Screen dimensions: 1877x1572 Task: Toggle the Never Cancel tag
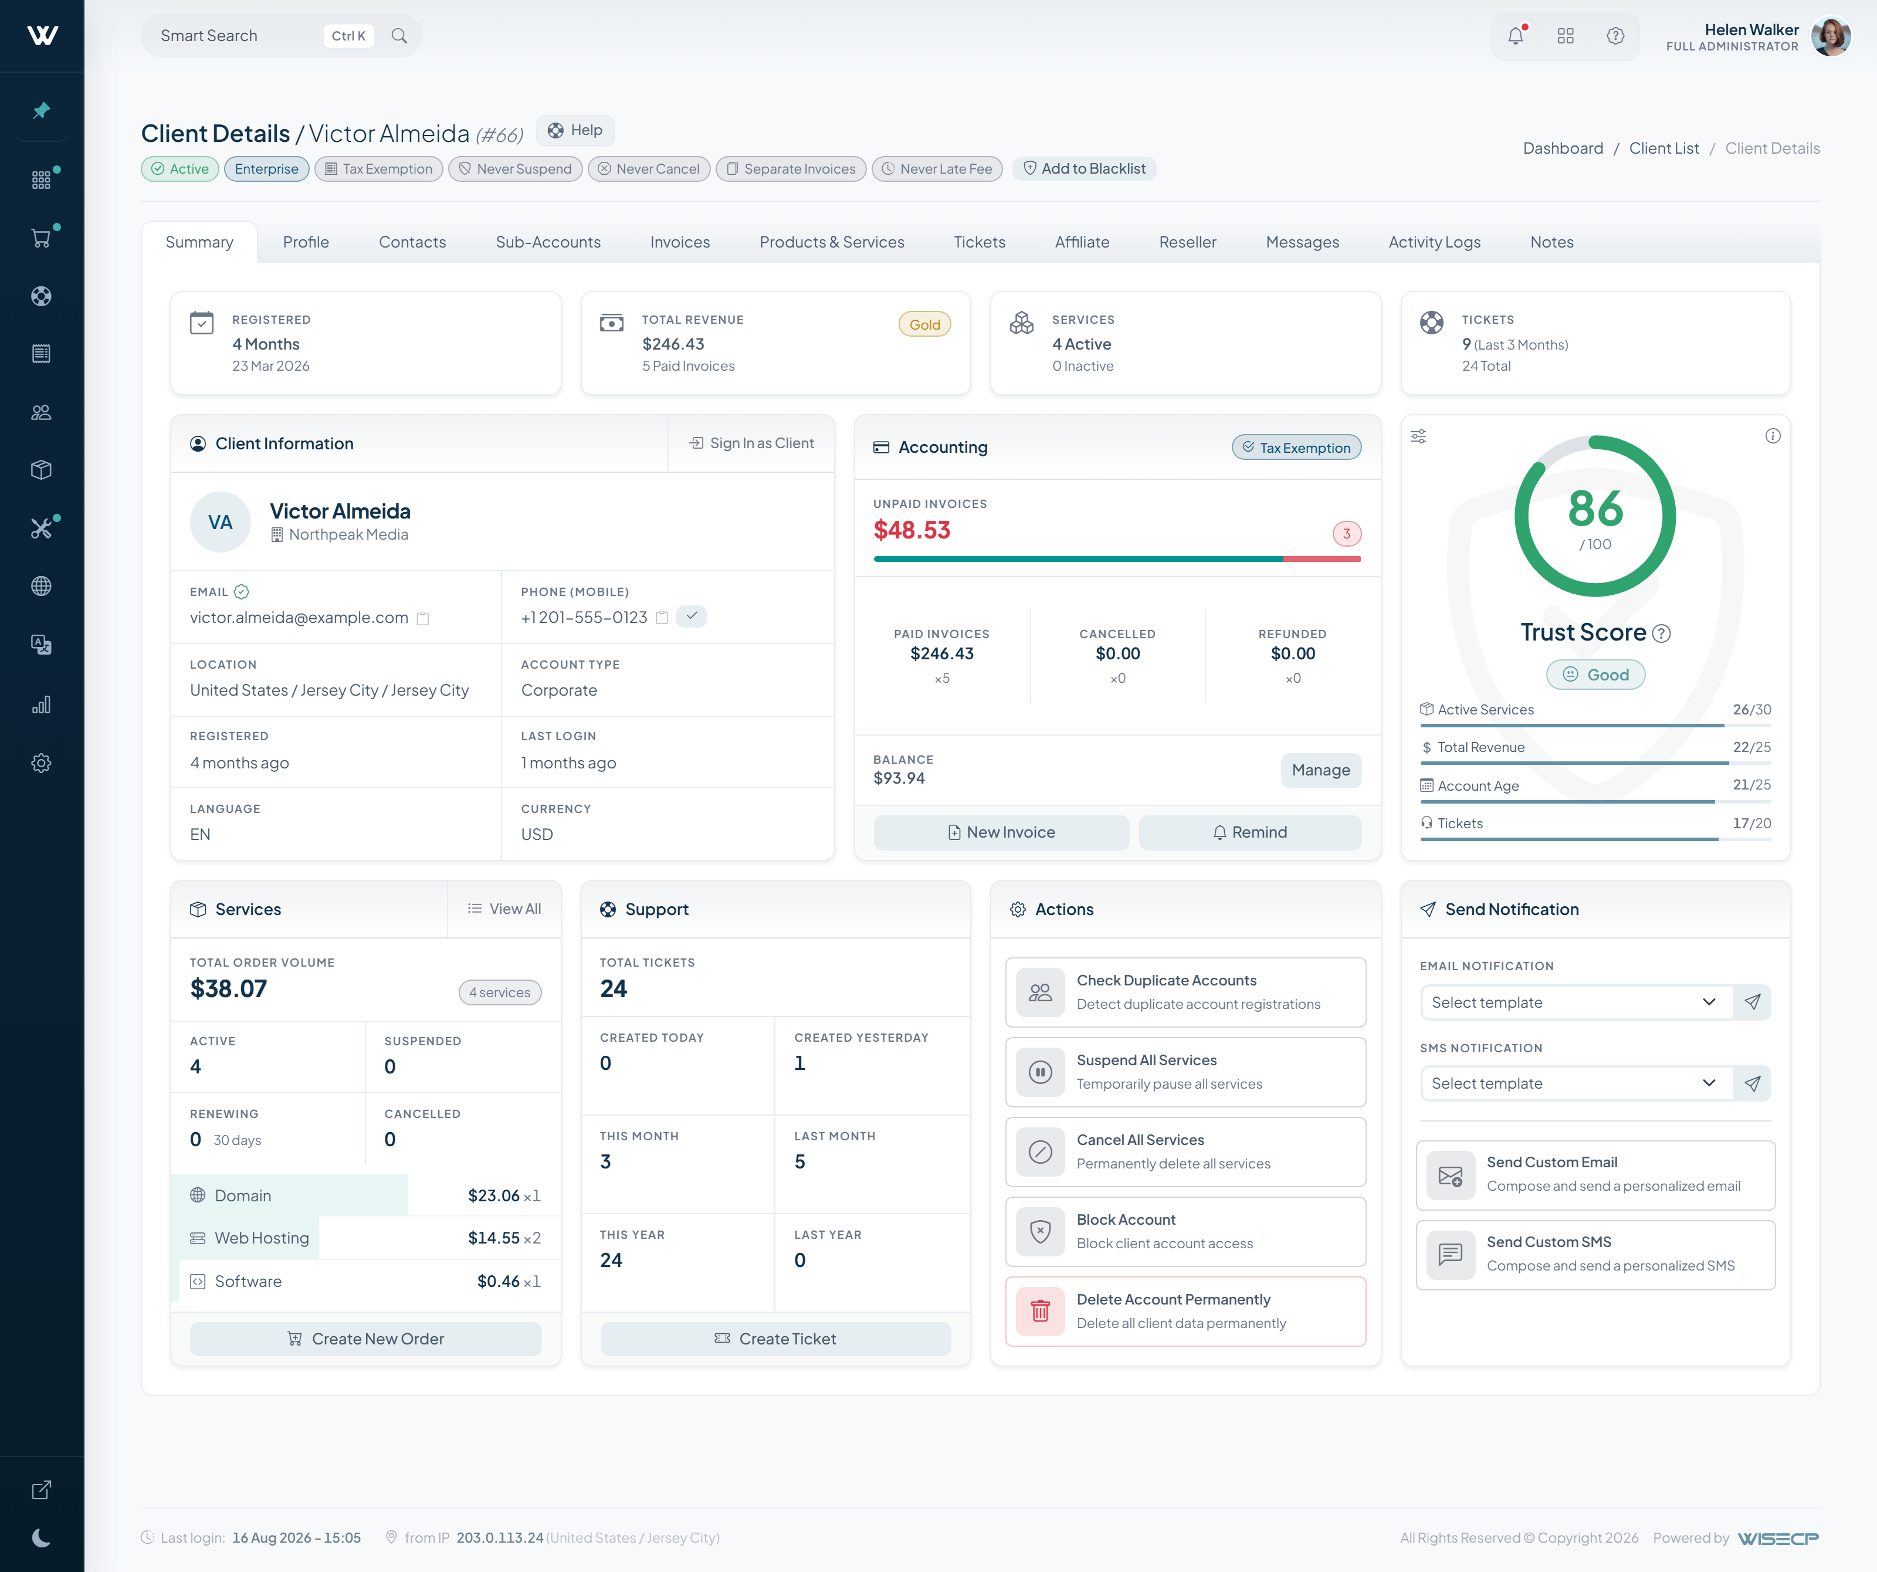649,169
